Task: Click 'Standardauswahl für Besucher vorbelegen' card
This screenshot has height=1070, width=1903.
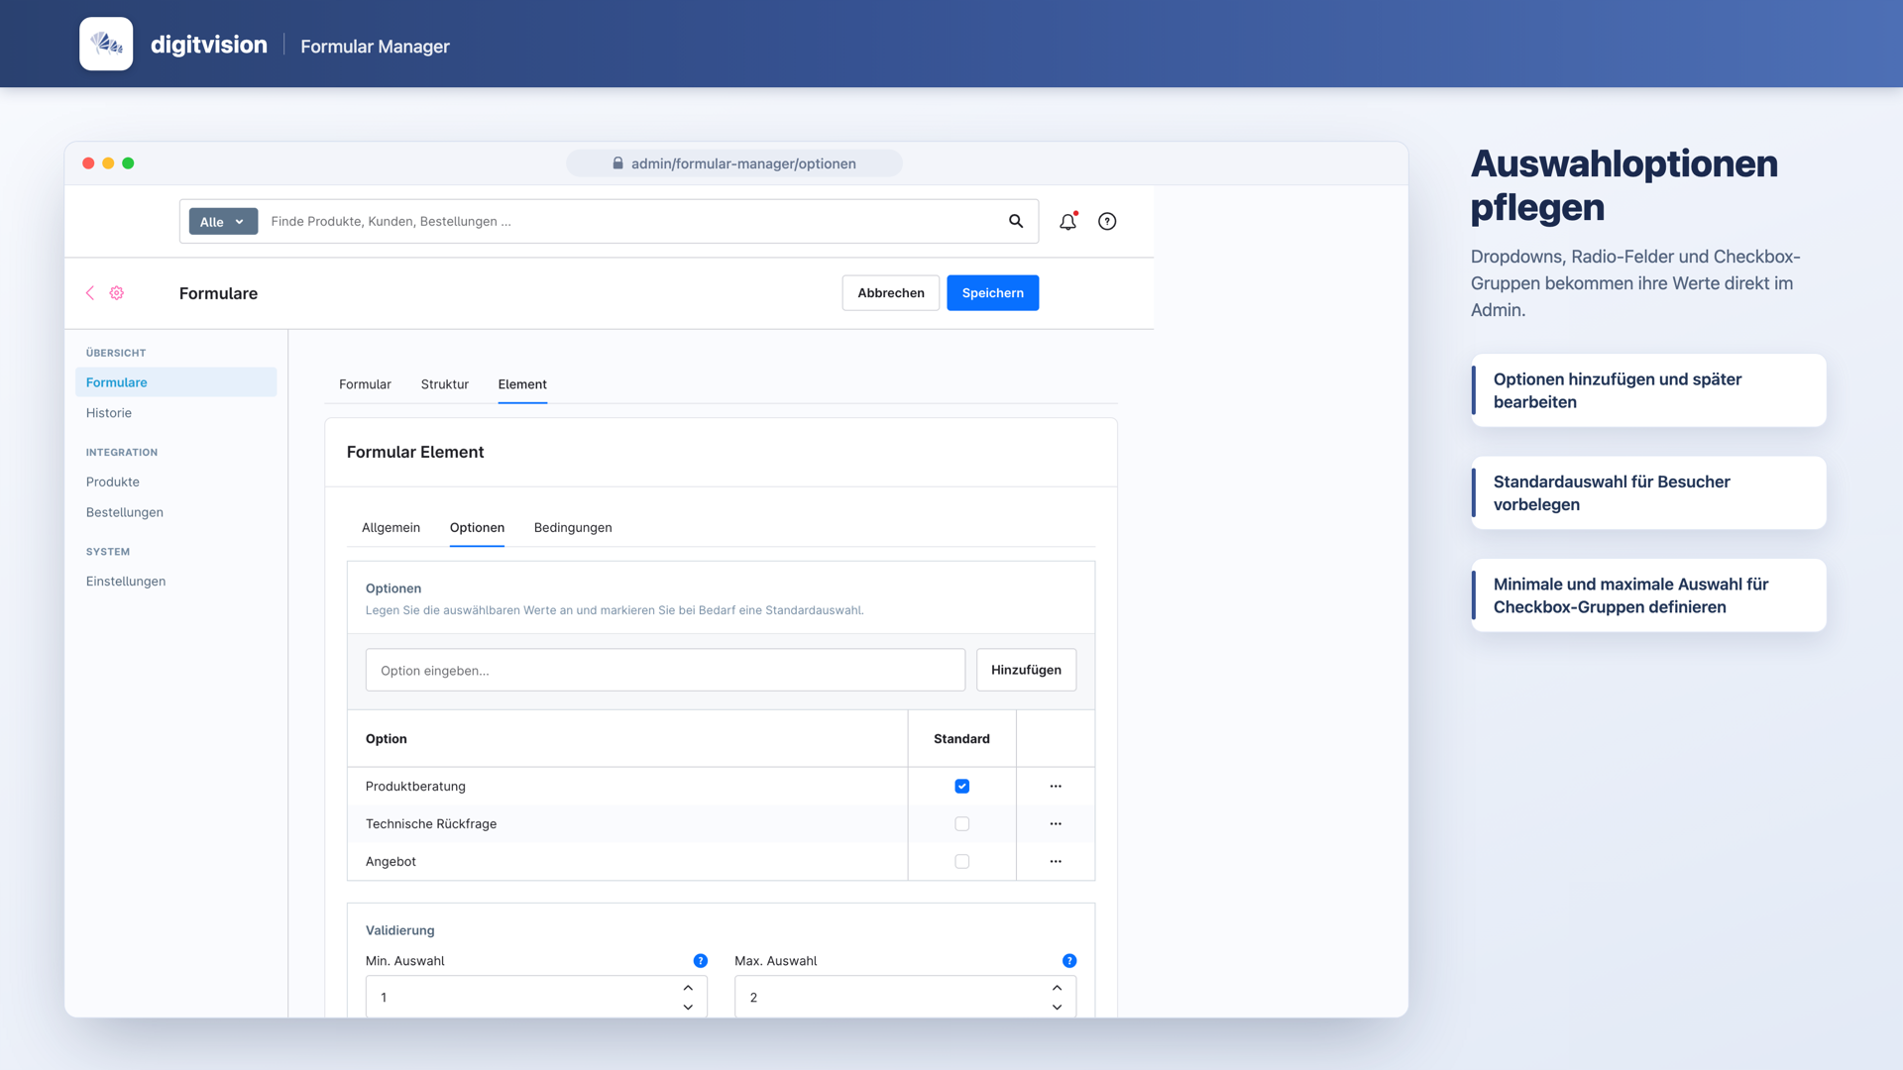Action: point(1648,492)
